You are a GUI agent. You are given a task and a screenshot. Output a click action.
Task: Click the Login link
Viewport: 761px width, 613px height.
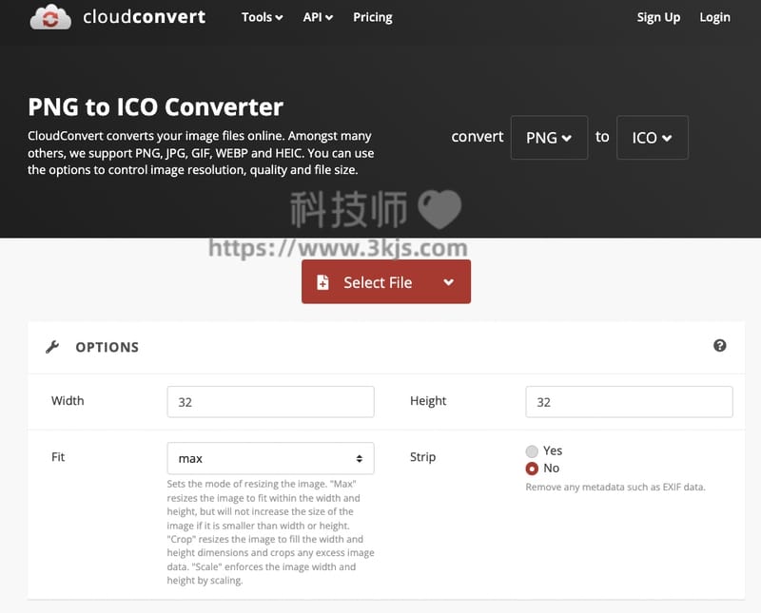click(x=714, y=17)
